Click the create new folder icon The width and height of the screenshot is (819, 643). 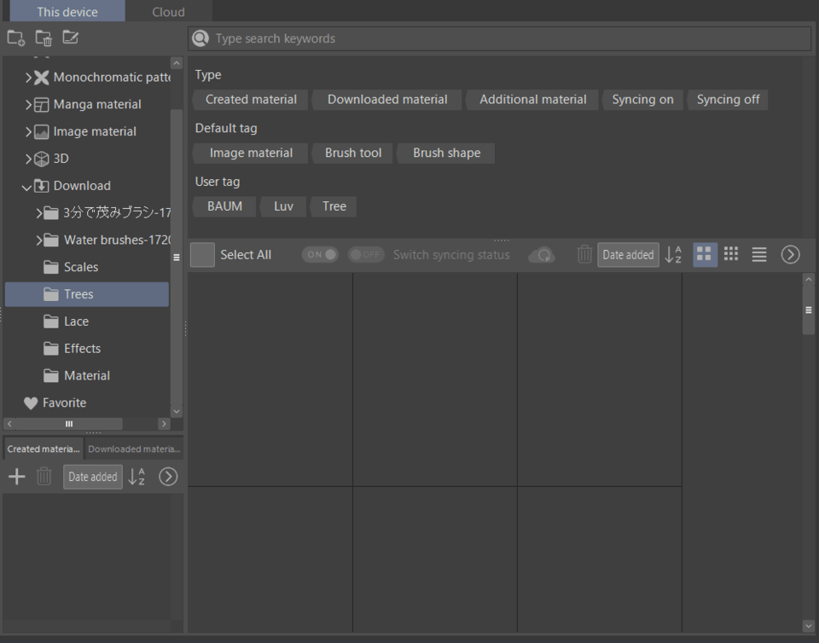click(x=15, y=38)
